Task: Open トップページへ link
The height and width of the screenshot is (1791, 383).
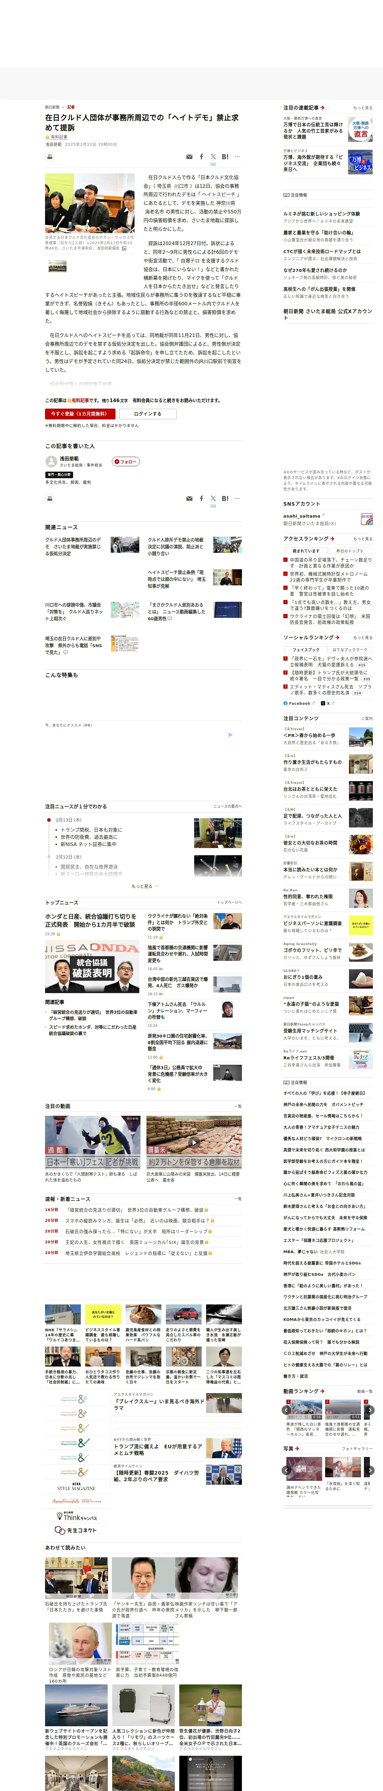Action: click(x=229, y=902)
